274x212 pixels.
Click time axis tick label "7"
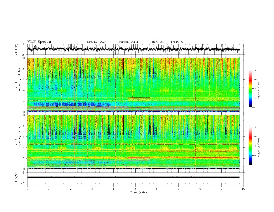[x=179, y=189]
